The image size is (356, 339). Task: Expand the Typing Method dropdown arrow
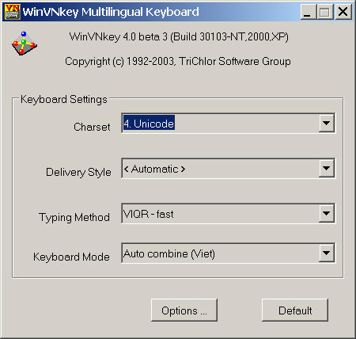pos(327,213)
